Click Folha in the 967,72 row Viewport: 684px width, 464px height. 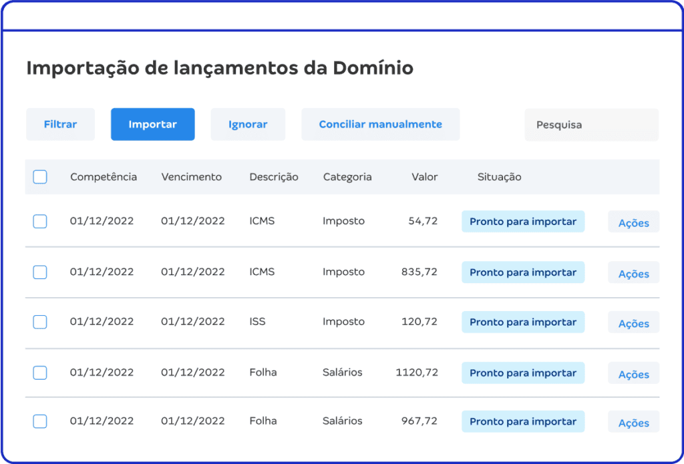coord(263,421)
